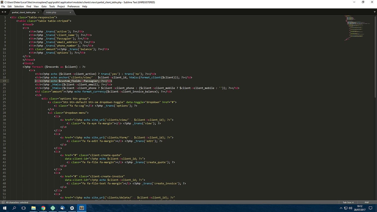Click the next tab arrow icon
The image size is (377, 212).
coord(5,12)
